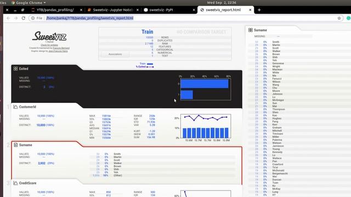
Task: Close the sweetvis_report.html tab
Action: point(250,10)
